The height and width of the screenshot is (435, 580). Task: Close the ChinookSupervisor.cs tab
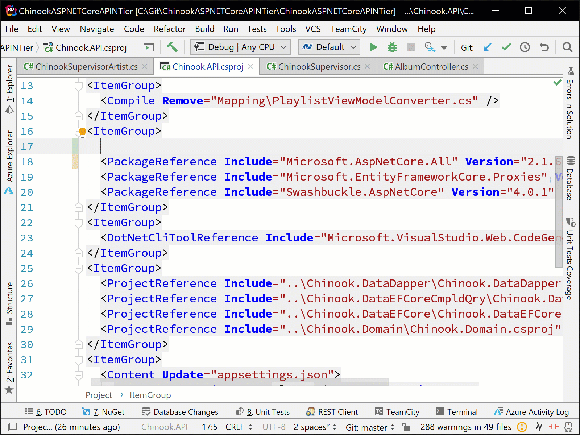(367, 67)
